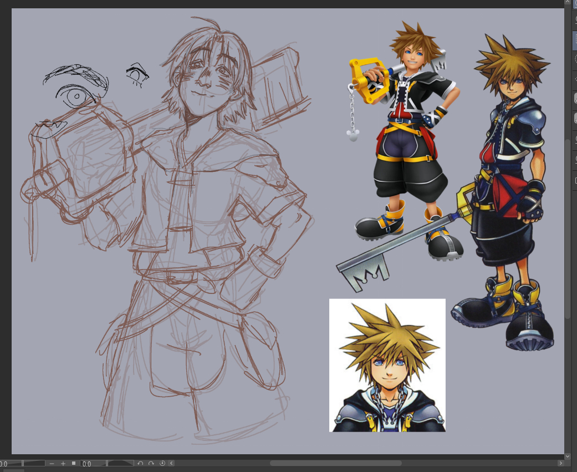577x472 pixels.
Task: Rotate the canvas right
Action: point(151,463)
